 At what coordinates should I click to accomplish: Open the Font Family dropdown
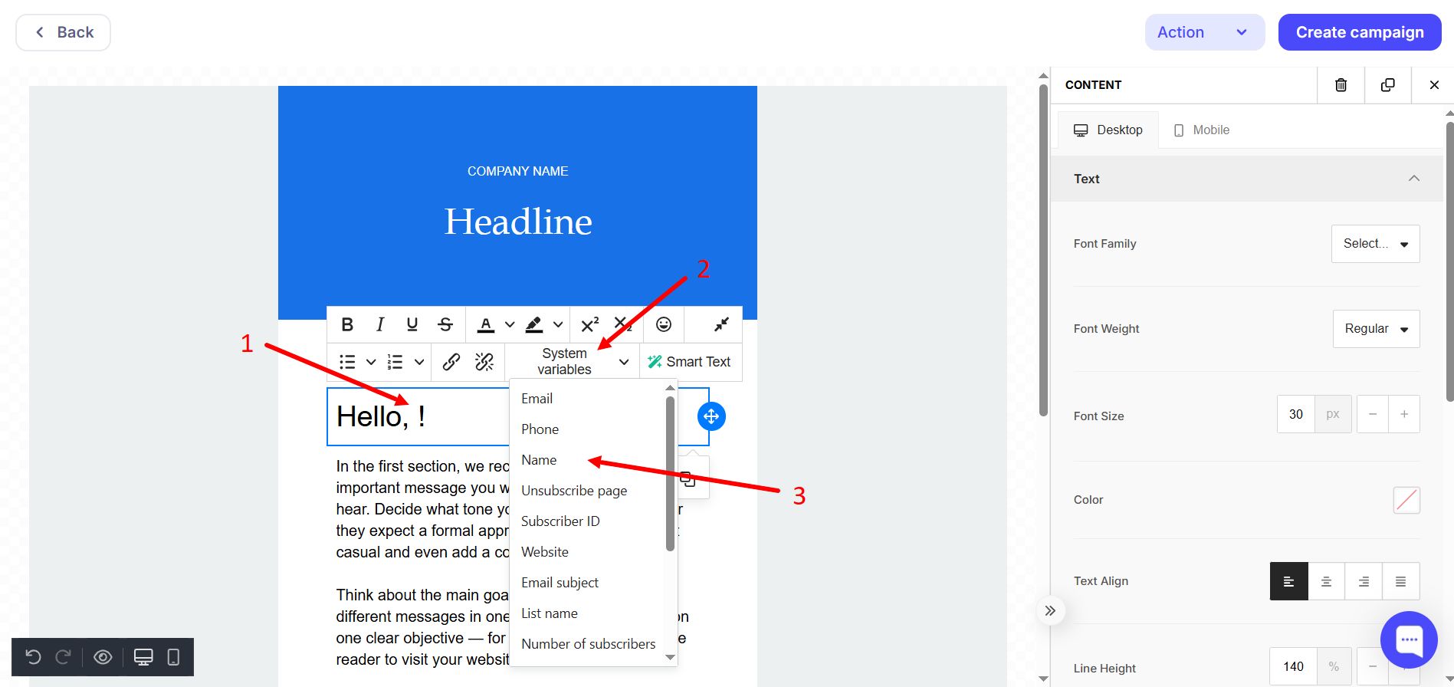1375,244
